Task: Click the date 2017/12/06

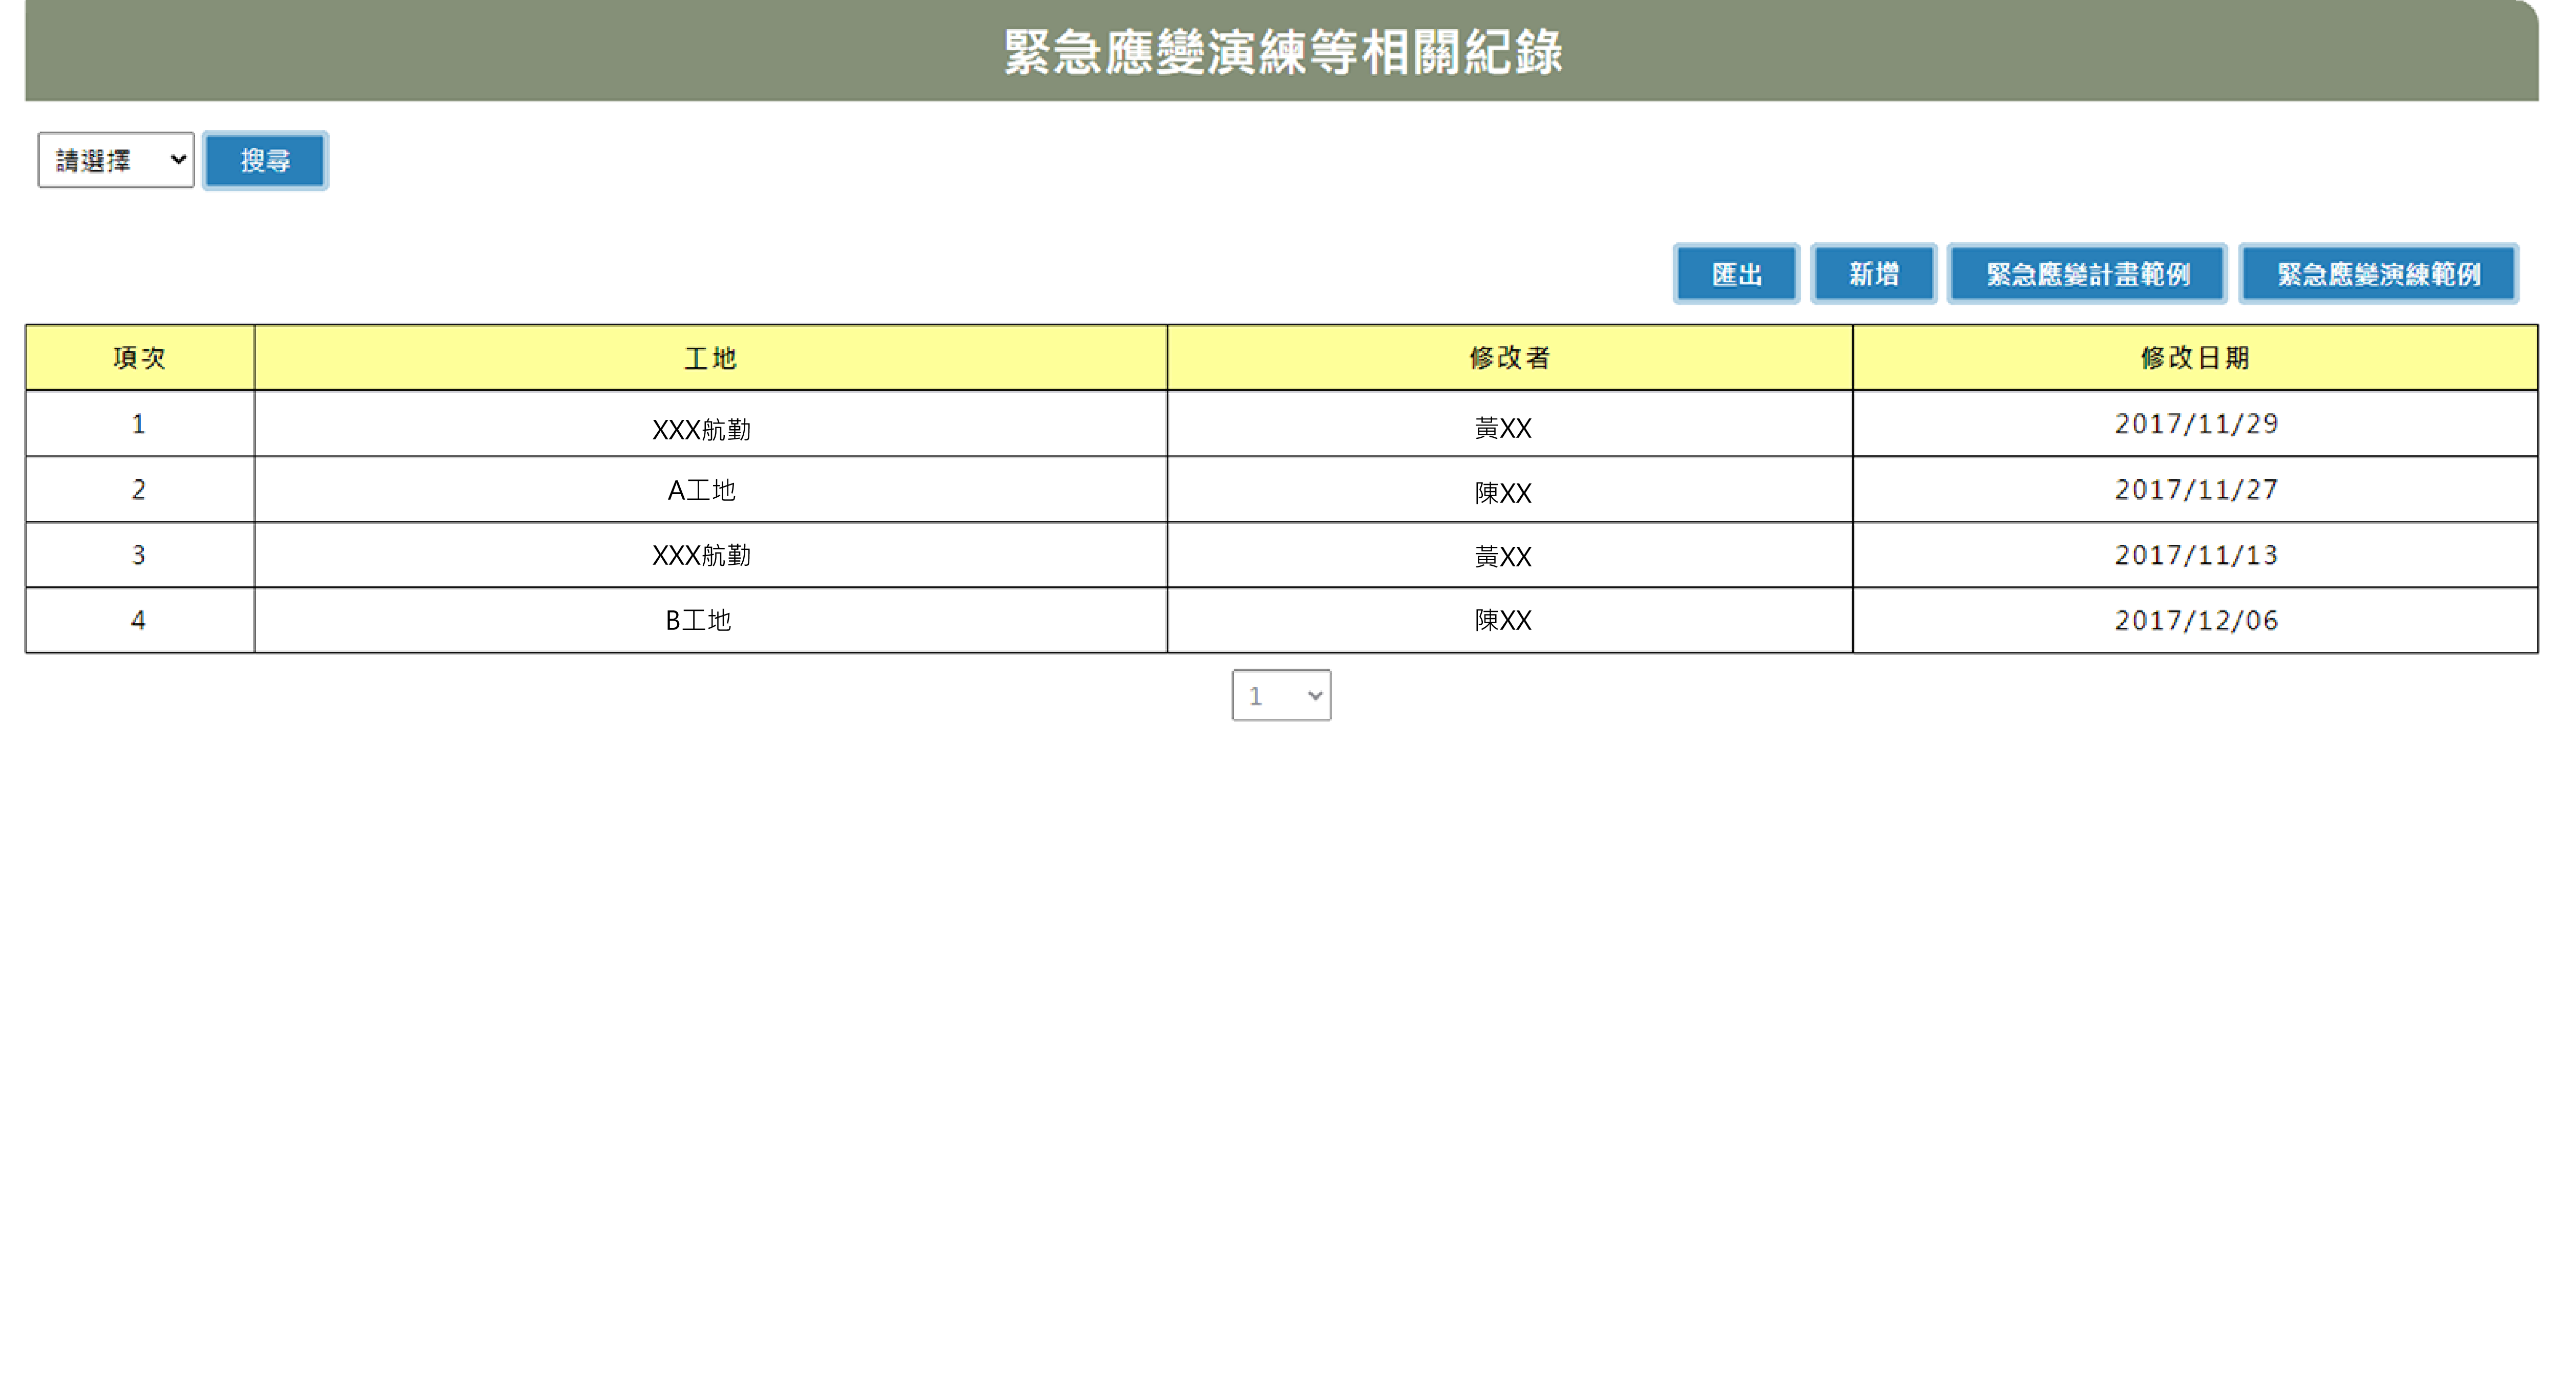Action: [x=2196, y=620]
